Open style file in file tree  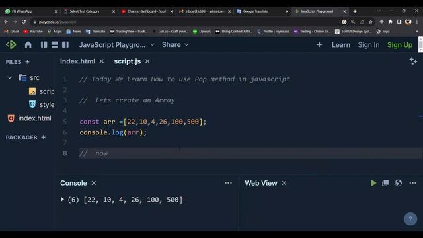click(x=41, y=104)
